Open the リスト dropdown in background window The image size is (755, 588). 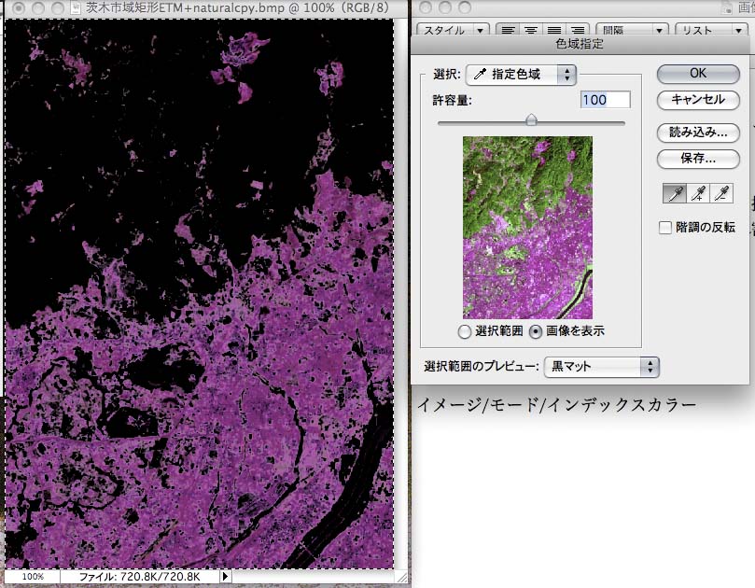[712, 31]
